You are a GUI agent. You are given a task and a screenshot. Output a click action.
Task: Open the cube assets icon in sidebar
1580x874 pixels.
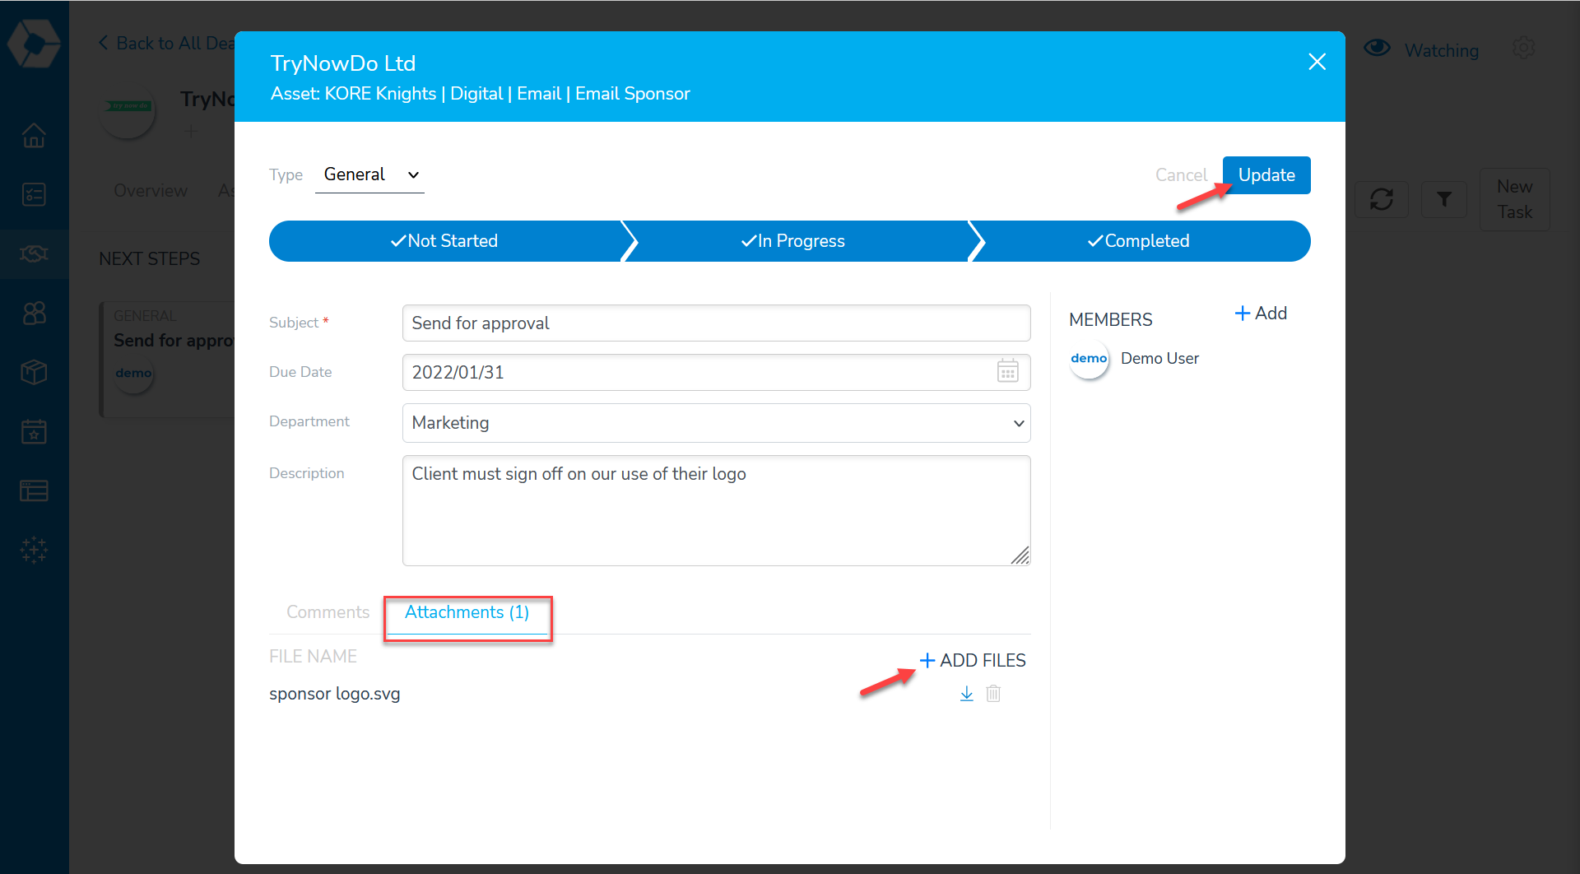pyautogui.click(x=34, y=372)
